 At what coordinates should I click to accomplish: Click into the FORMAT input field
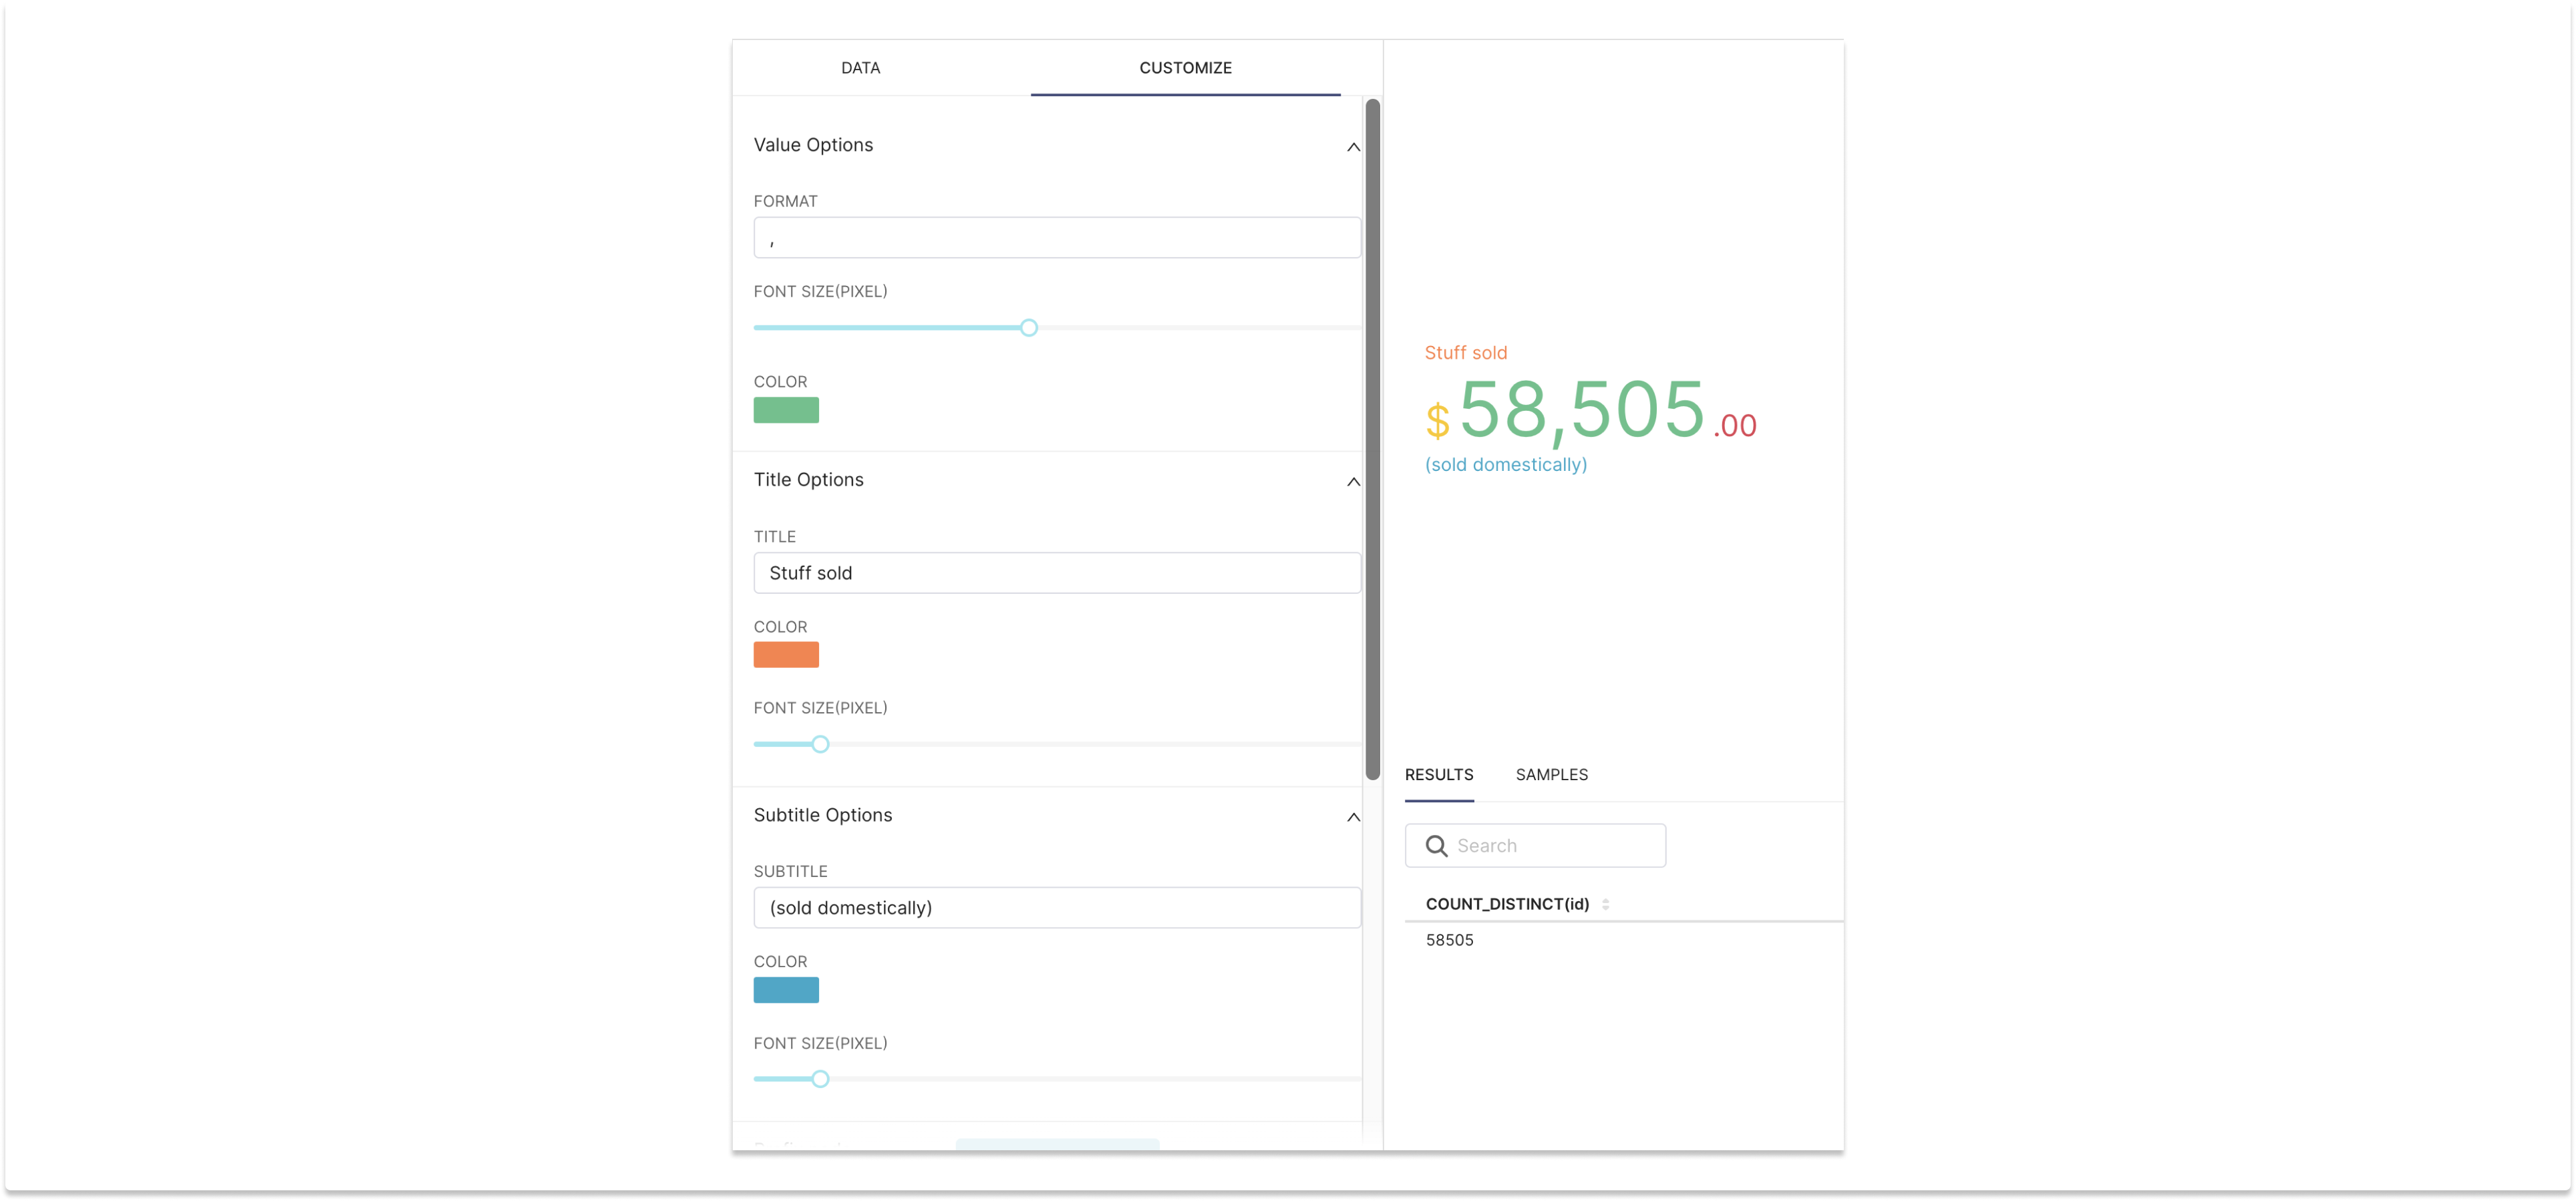(x=1056, y=238)
